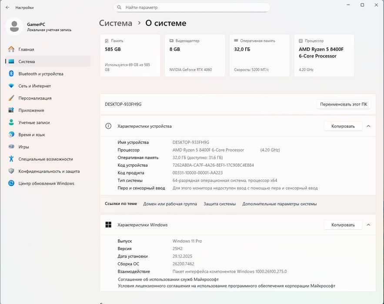Click the Главная home icon
Screen dimensions: 384x304
[x=11, y=49]
